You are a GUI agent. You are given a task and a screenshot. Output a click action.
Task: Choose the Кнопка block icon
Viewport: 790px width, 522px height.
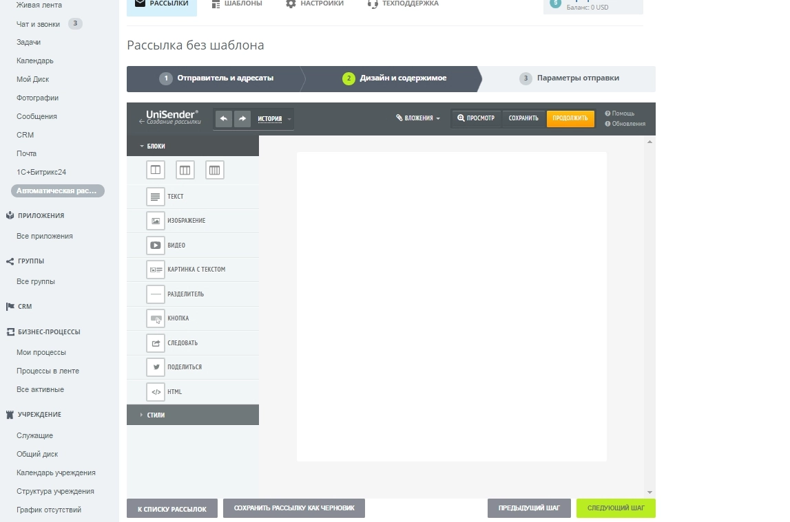(x=156, y=318)
